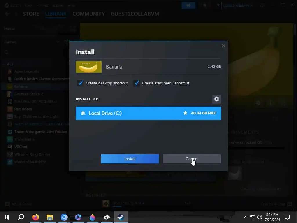This screenshot has width=297, height=223.
Task: Select World of Warships in library
Action: [x=30, y=162]
